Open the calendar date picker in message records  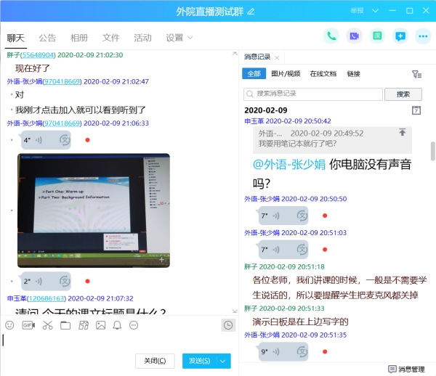click(x=416, y=110)
